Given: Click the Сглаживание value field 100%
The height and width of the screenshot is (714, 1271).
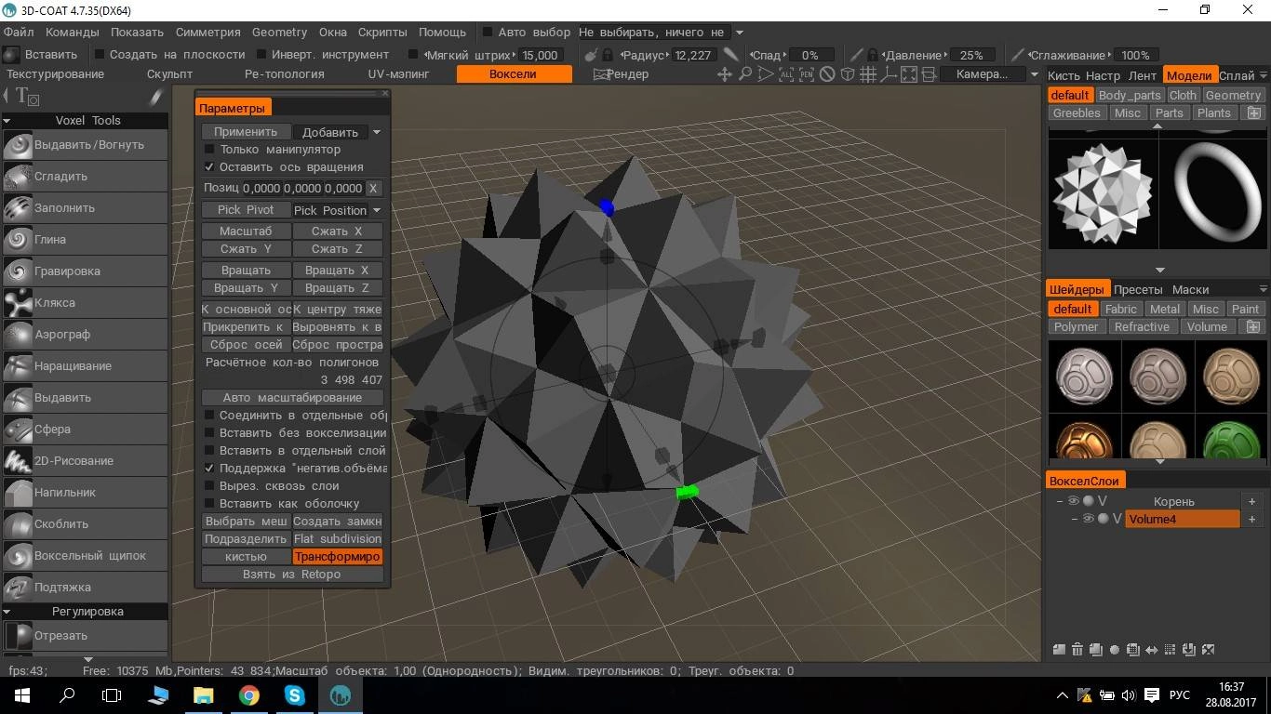Looking at the screenshot, I should tap(1135, 55).
